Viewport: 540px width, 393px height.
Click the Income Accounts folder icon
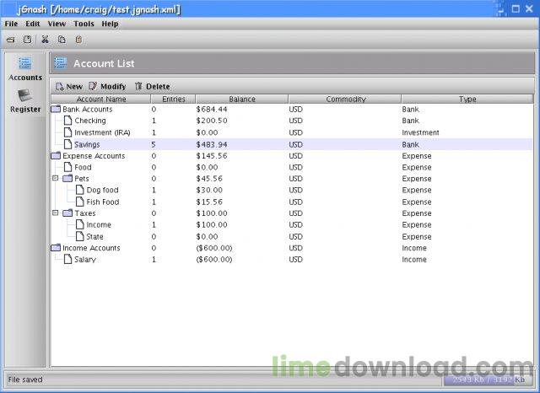click(56, 248)
